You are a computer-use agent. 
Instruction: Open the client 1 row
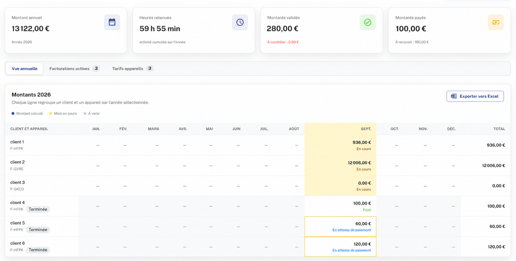tap(258, 145)
